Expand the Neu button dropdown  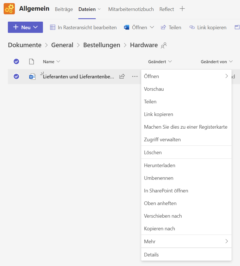click(35, 27)
